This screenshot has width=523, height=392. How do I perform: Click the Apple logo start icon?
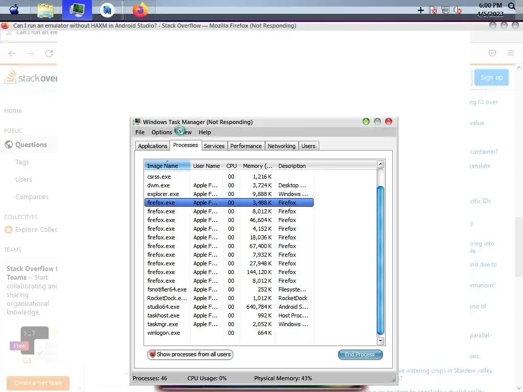click(x=14, y=10)
